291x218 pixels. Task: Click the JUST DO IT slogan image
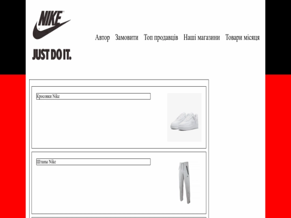pyautogui.click(x=52, y=54)
